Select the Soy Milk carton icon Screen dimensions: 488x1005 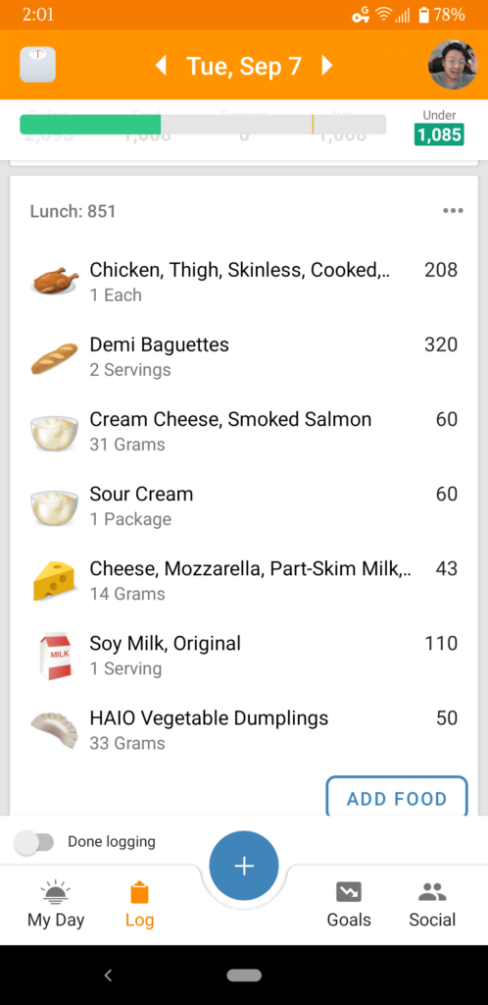55,656
